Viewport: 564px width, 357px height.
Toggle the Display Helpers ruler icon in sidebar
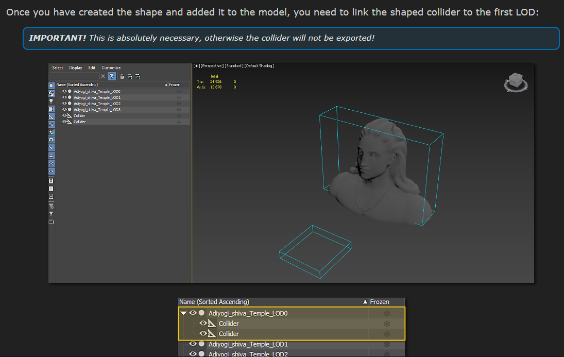pos(51,116)
